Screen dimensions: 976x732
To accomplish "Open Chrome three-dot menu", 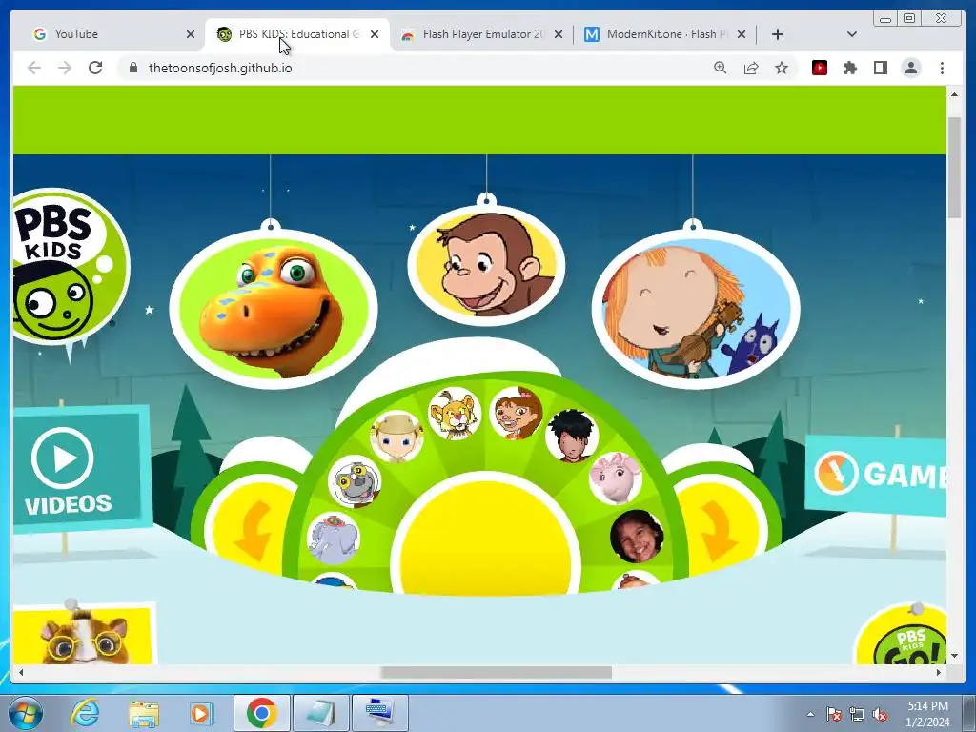I will coord(942,68).
